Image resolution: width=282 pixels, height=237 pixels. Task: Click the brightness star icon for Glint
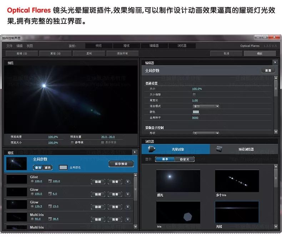[x=32, y=181]
